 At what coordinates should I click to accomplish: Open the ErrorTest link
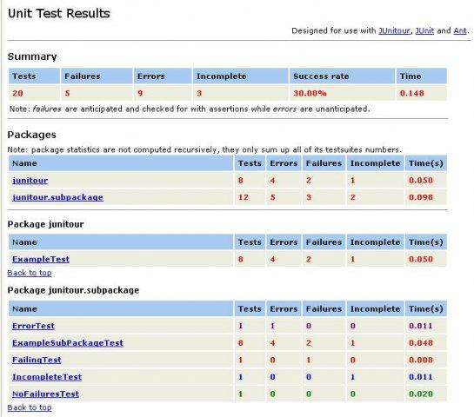click(x=33, y=326)
